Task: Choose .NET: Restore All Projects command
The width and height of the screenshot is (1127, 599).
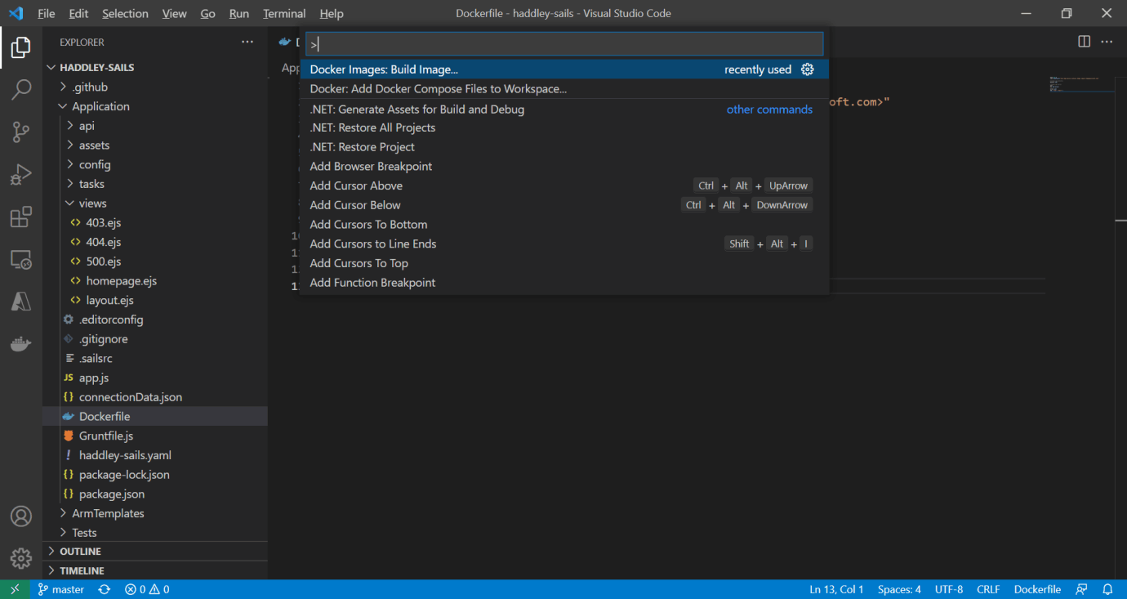Action: pyautogui.click(x=564, y=127)
